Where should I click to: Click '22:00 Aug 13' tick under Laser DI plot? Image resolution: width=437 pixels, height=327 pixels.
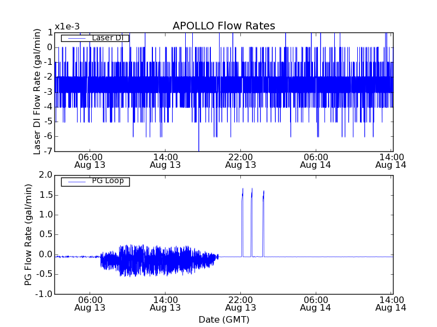click(240, 161)
